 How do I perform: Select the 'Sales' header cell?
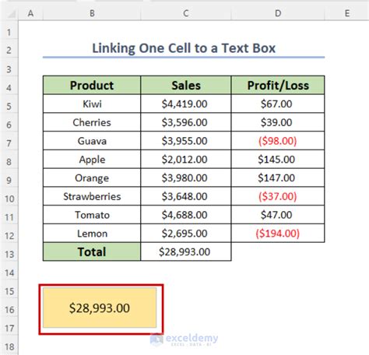186,85
